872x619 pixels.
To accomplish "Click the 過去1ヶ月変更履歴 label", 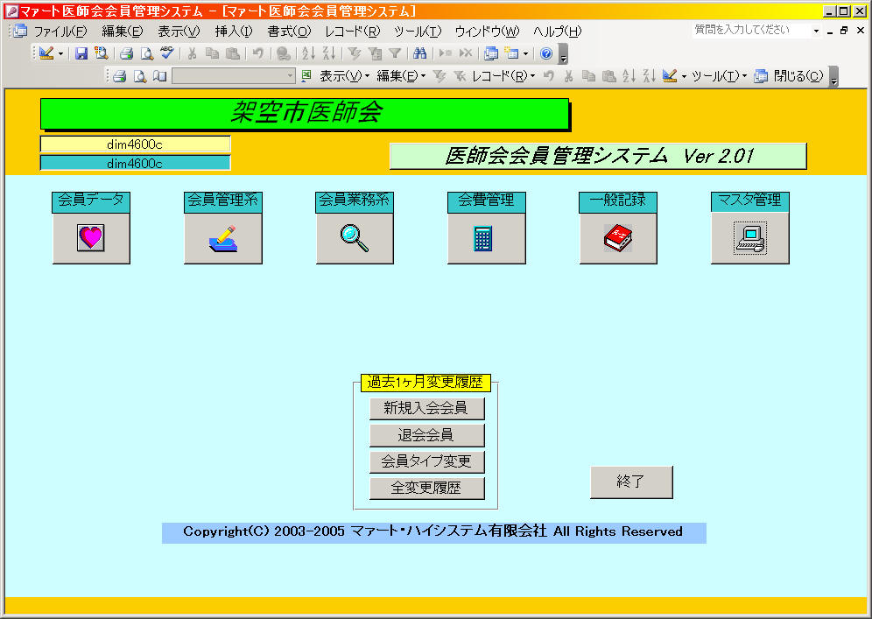I will click(x=425, y=382).
